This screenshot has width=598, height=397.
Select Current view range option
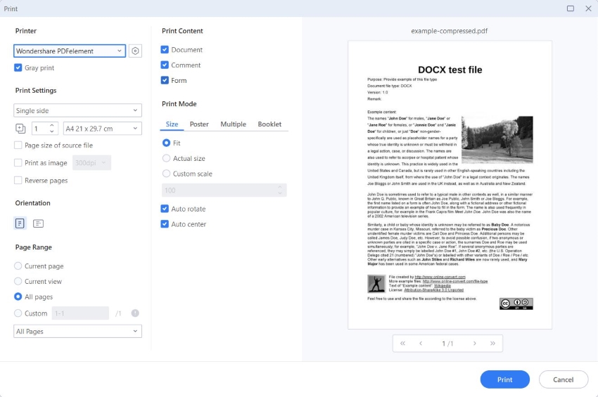click(x=18, y=281)
